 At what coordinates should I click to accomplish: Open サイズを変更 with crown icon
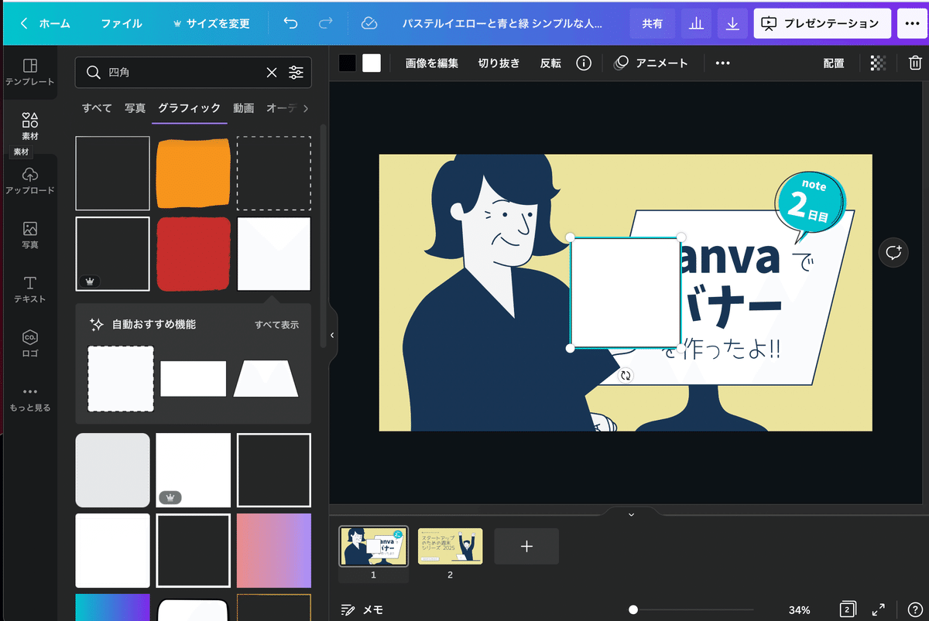211,23
